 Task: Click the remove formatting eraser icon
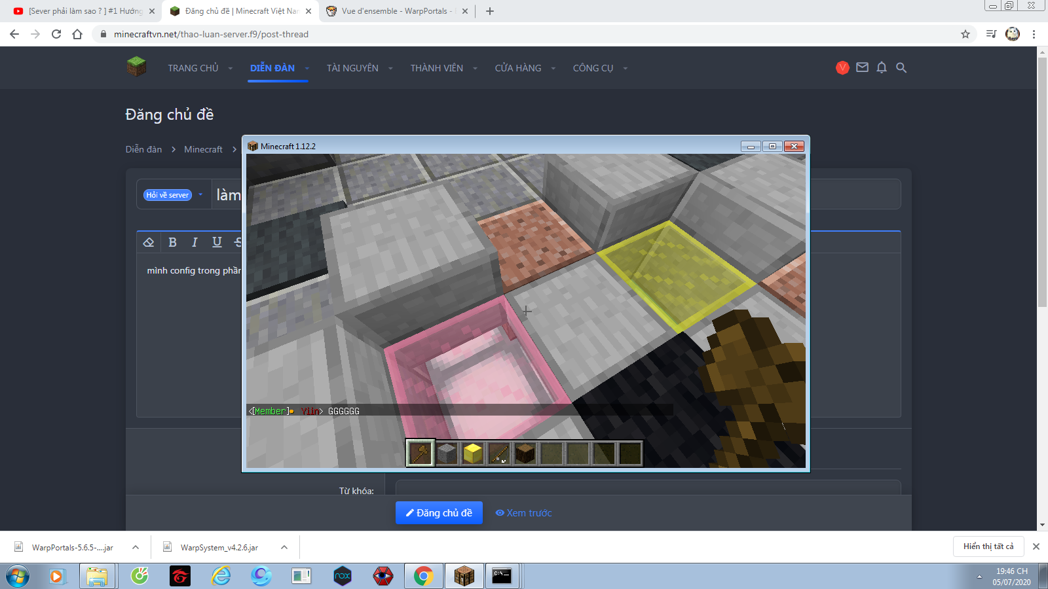tap(149, 242)
